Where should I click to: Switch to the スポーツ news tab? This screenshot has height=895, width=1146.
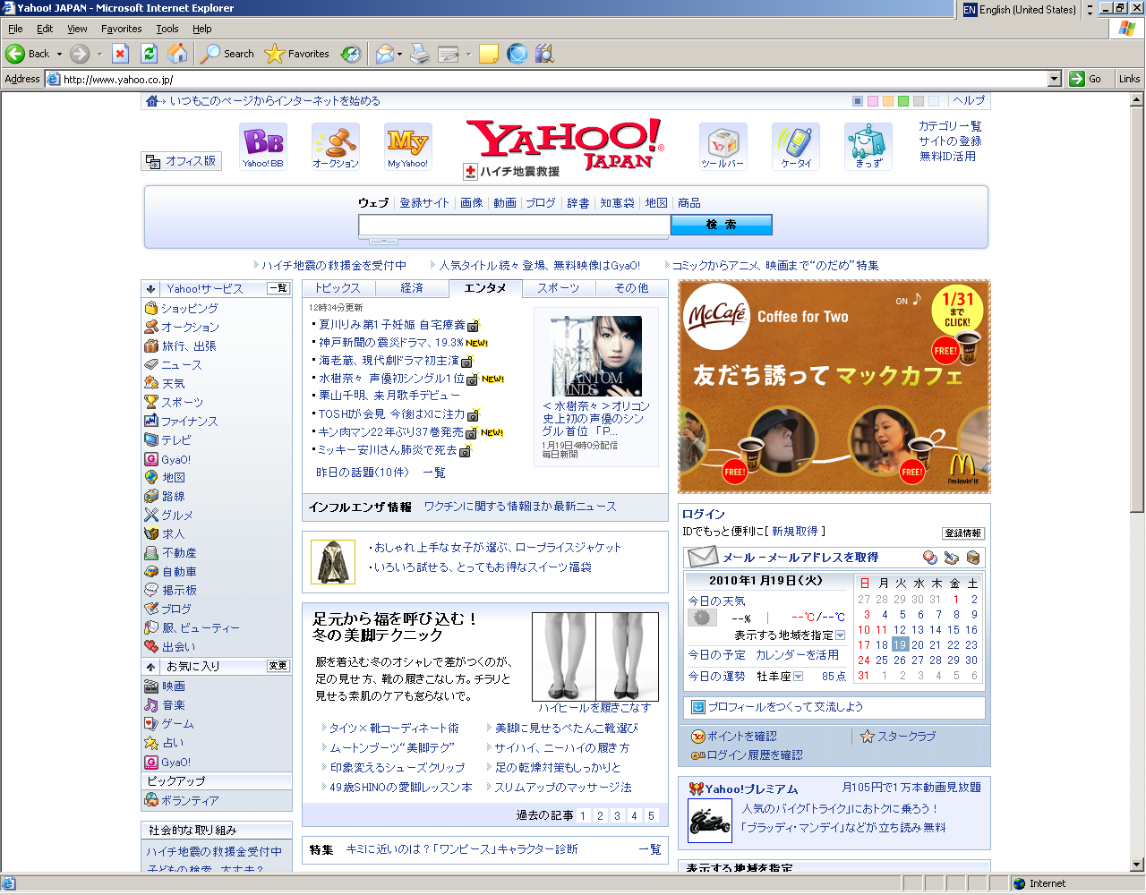point(558,288)
